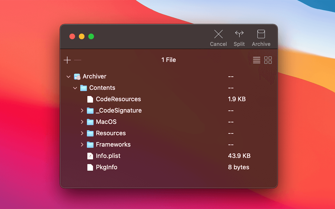This screenshot has width=335, height=209.
Task: Zoom the window with the green button
Action: point(91,37)
